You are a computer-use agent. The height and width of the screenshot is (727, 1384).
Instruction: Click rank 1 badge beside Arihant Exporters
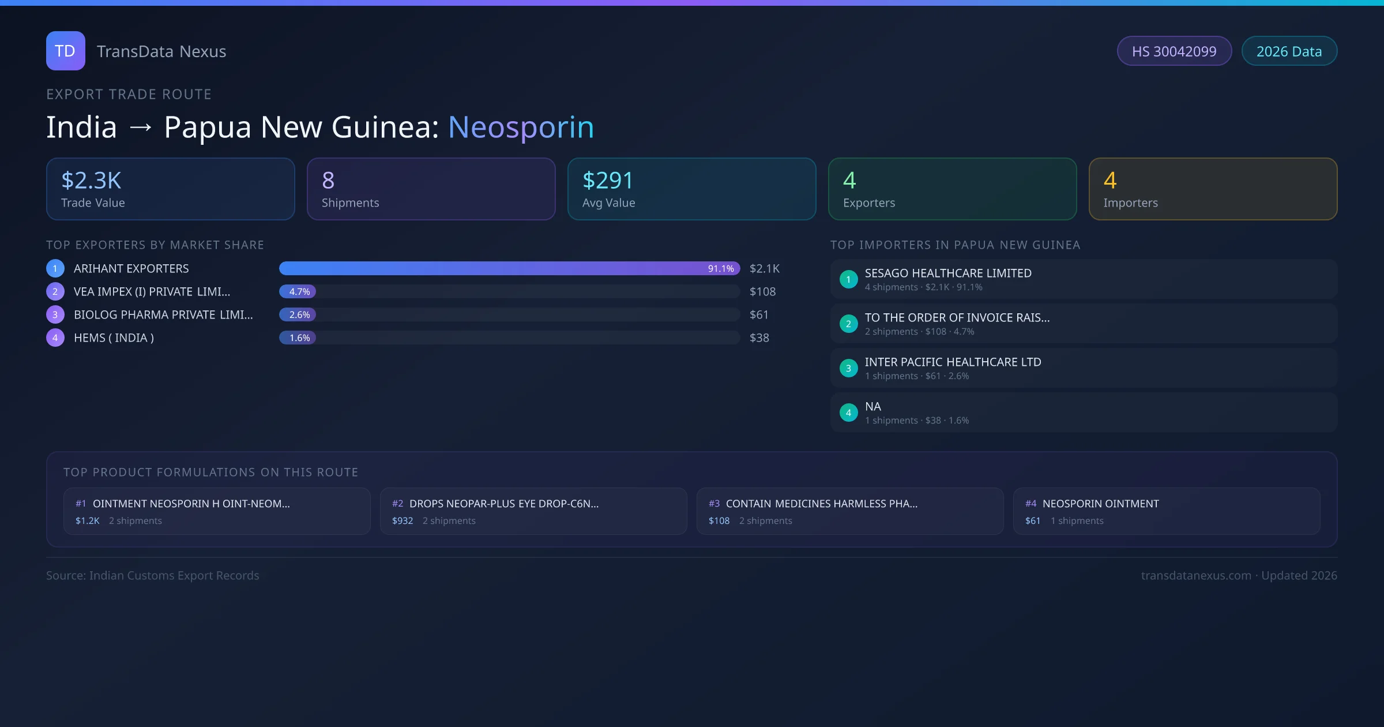pos(55,268)
